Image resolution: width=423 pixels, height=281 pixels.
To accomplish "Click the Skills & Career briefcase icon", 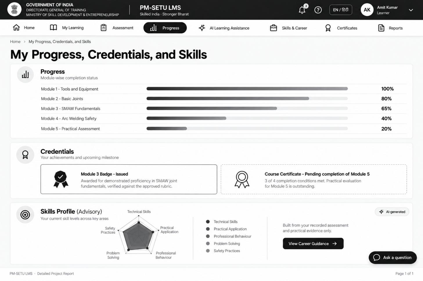I will point(273,28).
